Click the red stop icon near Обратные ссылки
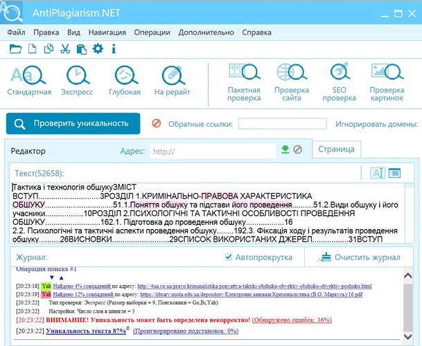This screenshot has height=346, width=422. click(157, 123)
